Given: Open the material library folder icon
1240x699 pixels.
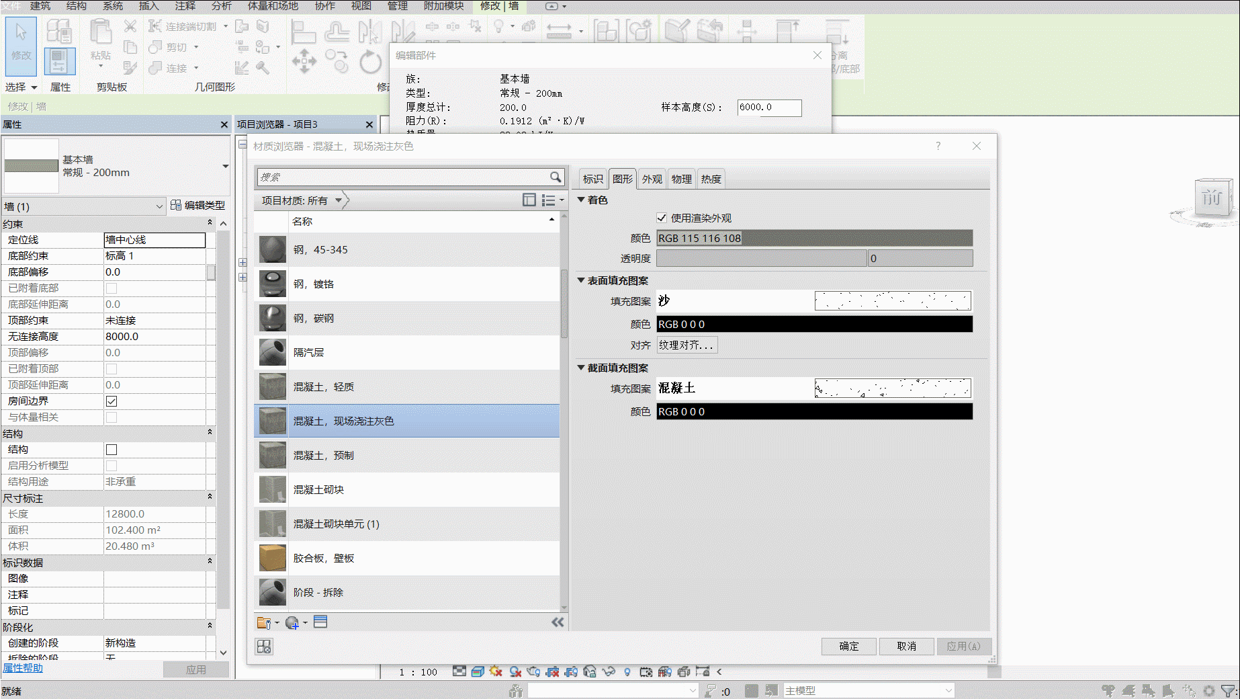Looking at the screenshot, I should (264, 623).
